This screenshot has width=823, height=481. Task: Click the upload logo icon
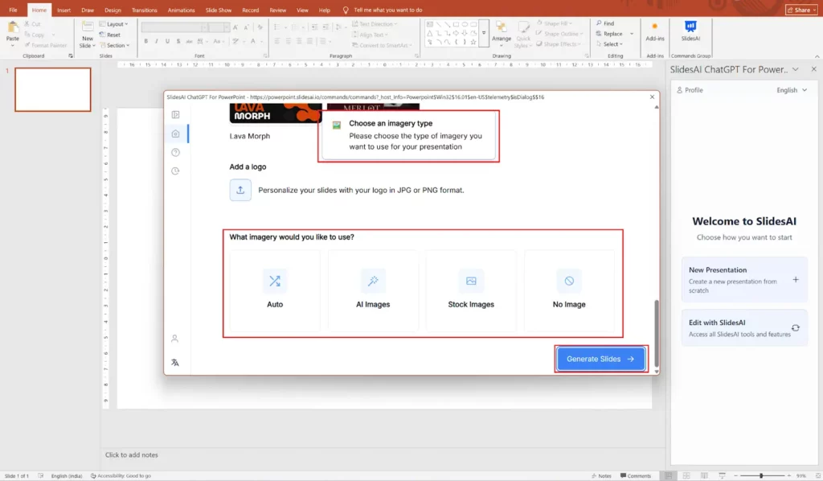click(240, 190)
